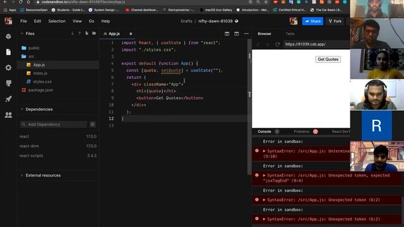Click the preview browser back arrow
Viewport: 404px width, 227px height.
pos(258,44)
